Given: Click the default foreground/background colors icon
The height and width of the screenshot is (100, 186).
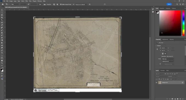Looking at the screenshot, I should click(x=1, y=68).
